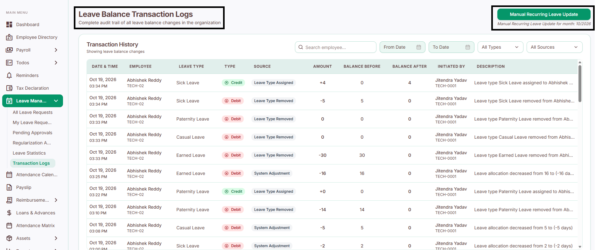Click the +4 amount cell
Screen dimensions: 602x250
coord(323,83)
